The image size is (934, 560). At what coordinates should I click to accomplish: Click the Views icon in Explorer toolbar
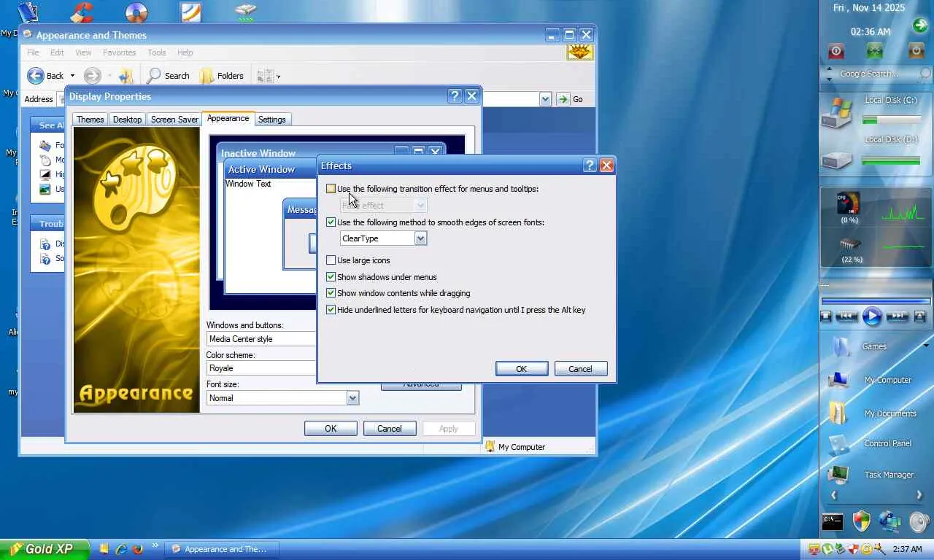point(264,76)
